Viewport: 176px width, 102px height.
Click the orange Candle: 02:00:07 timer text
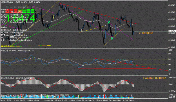coord(155,78)
